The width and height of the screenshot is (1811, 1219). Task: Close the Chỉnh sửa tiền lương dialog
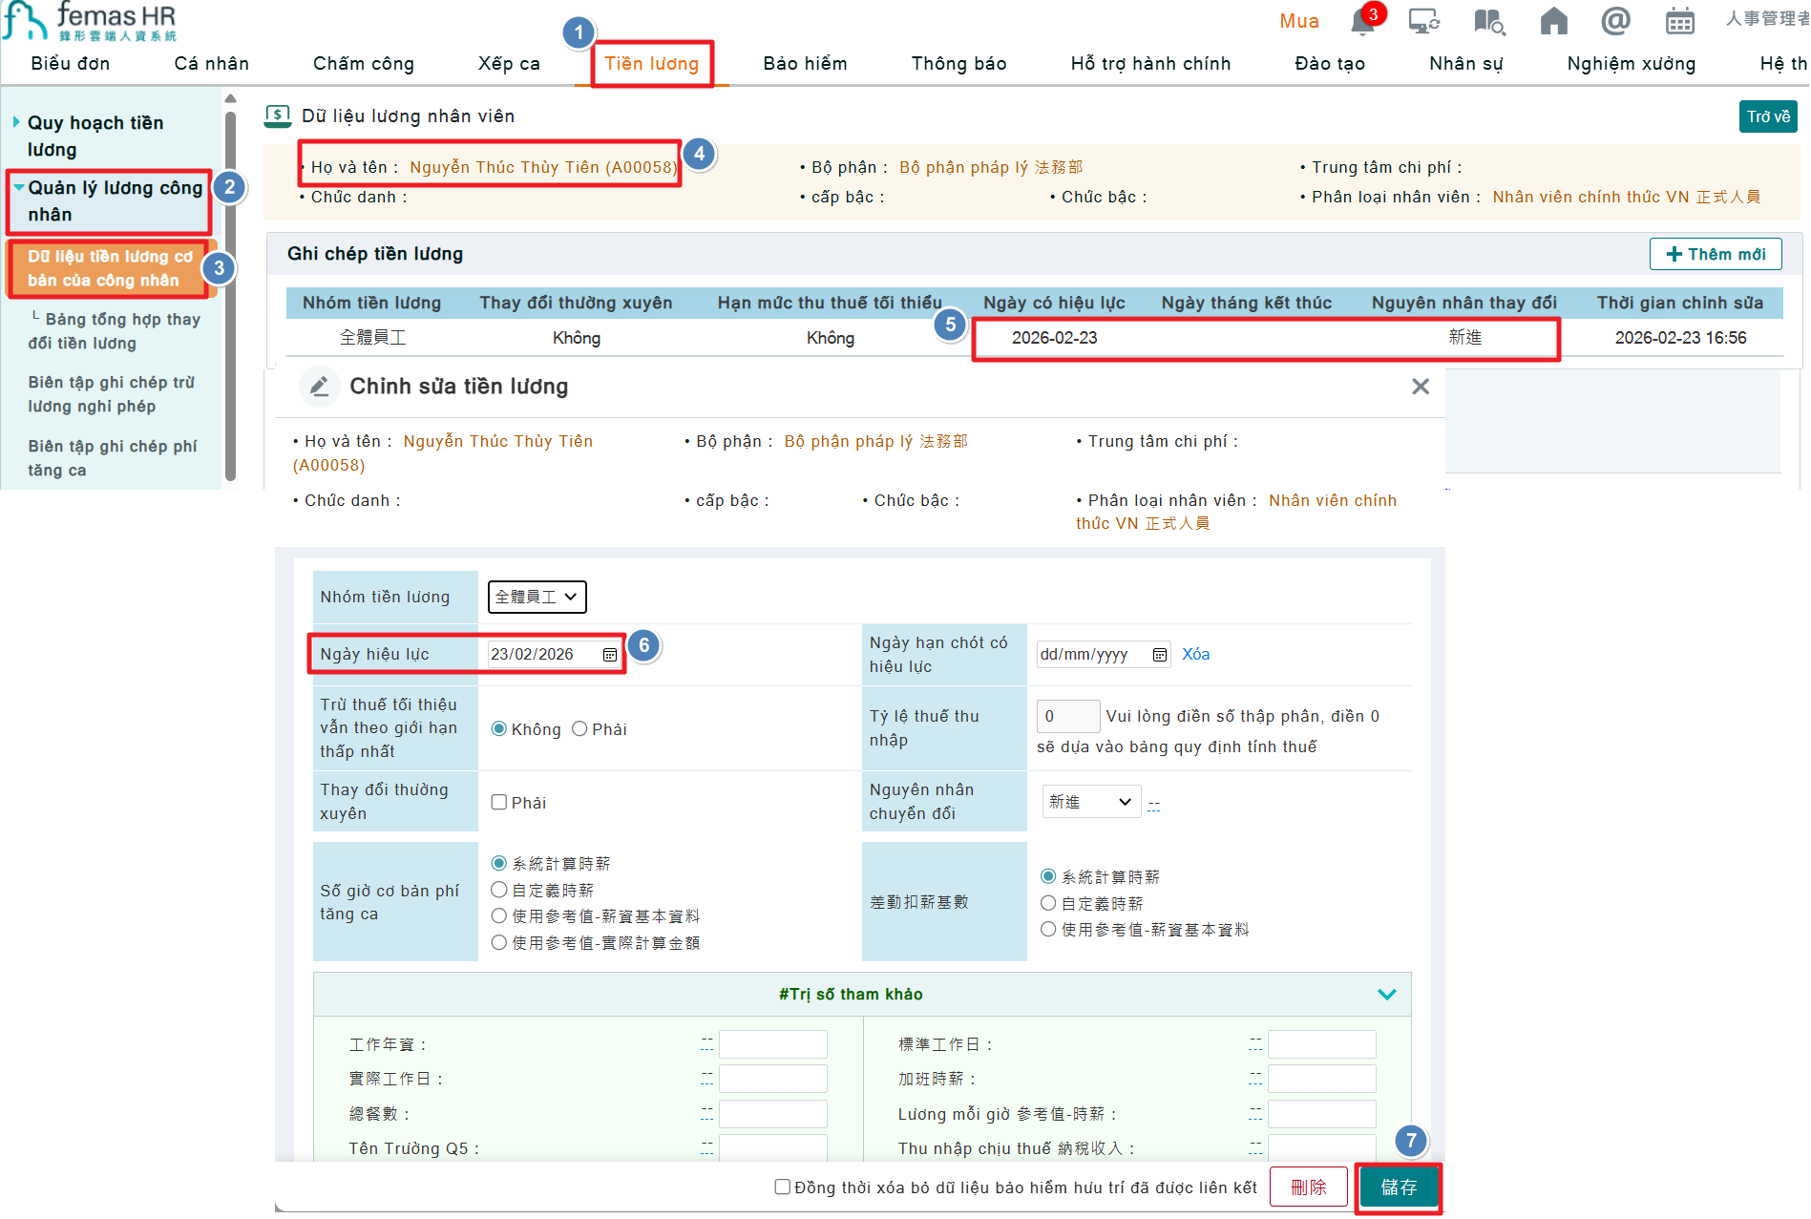(x=1421, y=387)
